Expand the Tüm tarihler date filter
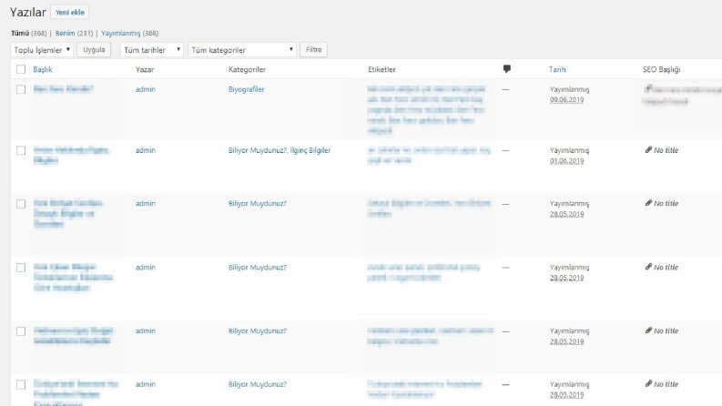This screenshot has width=722, height=406. (152, 50)
